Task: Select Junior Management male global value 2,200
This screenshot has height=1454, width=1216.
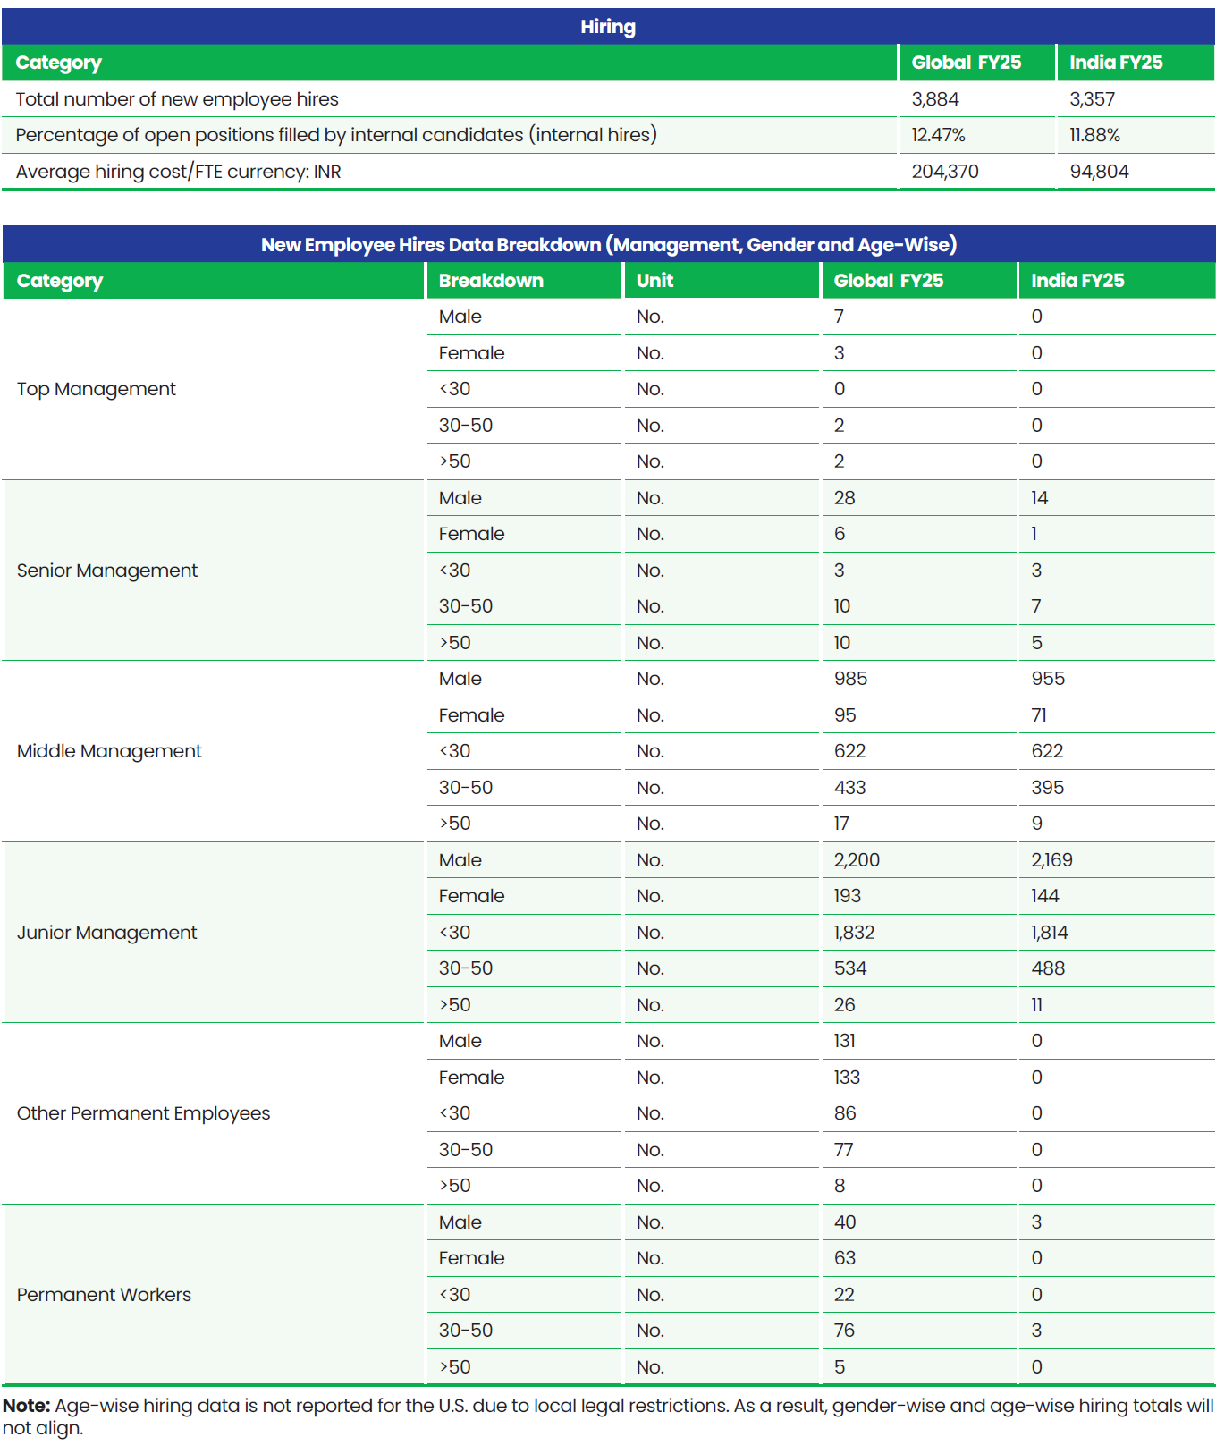Action: coord(857,860)
